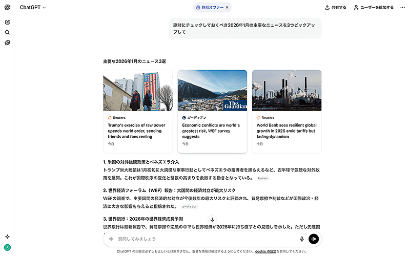
Task: Click the scroll-to-bottom down arrow button
Action: tap(212, 219)
